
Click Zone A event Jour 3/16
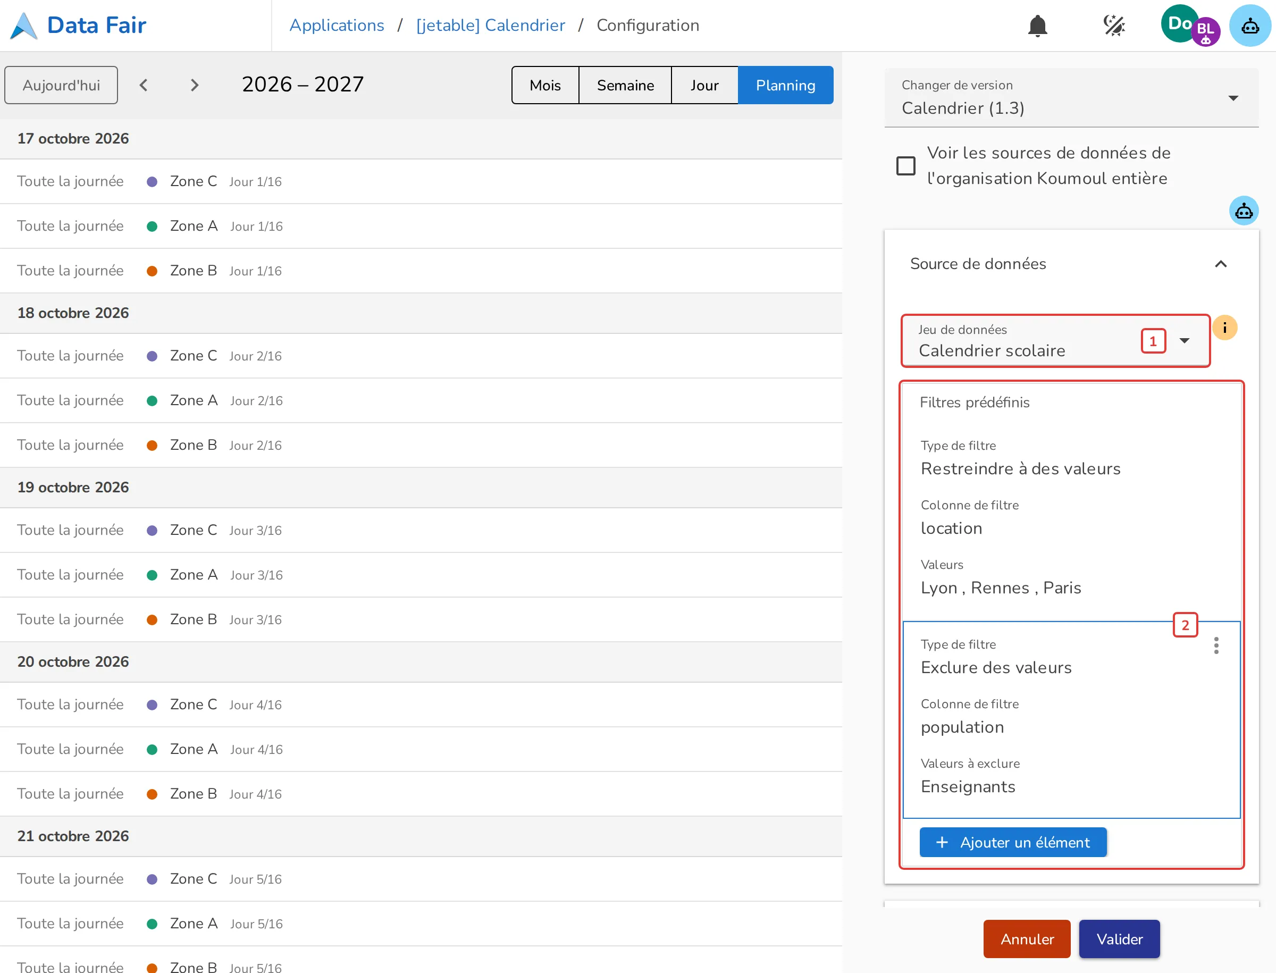421,575
